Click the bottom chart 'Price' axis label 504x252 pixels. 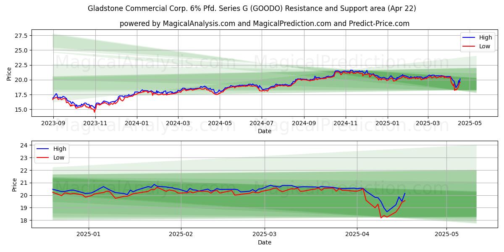15,184
